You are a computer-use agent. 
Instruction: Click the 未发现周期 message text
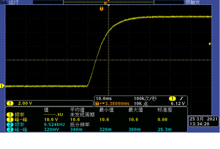click(x=82, y=115)
